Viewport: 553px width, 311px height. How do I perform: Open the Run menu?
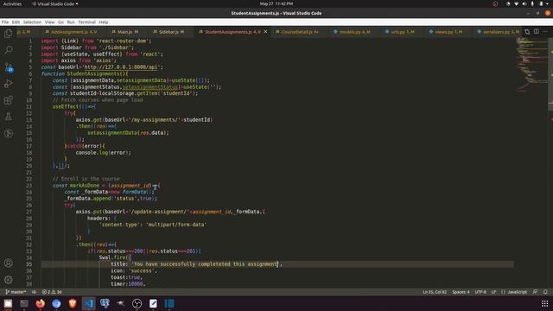click(71, 22)
